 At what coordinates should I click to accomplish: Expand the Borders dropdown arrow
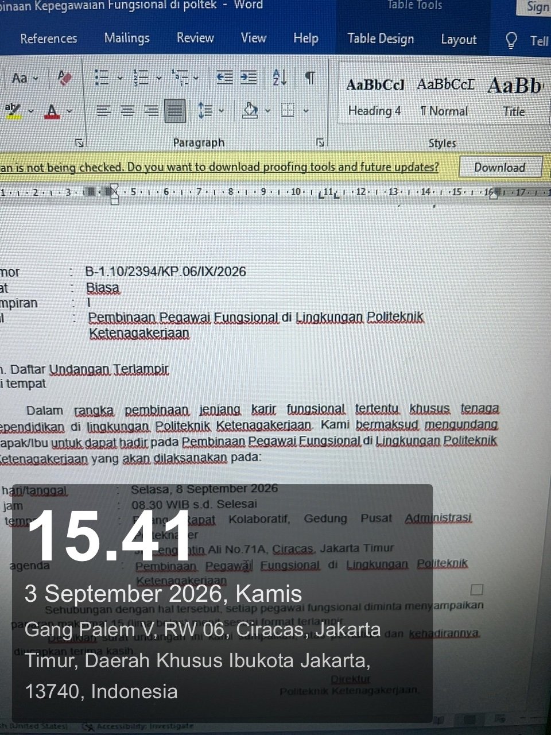[306, 111]
